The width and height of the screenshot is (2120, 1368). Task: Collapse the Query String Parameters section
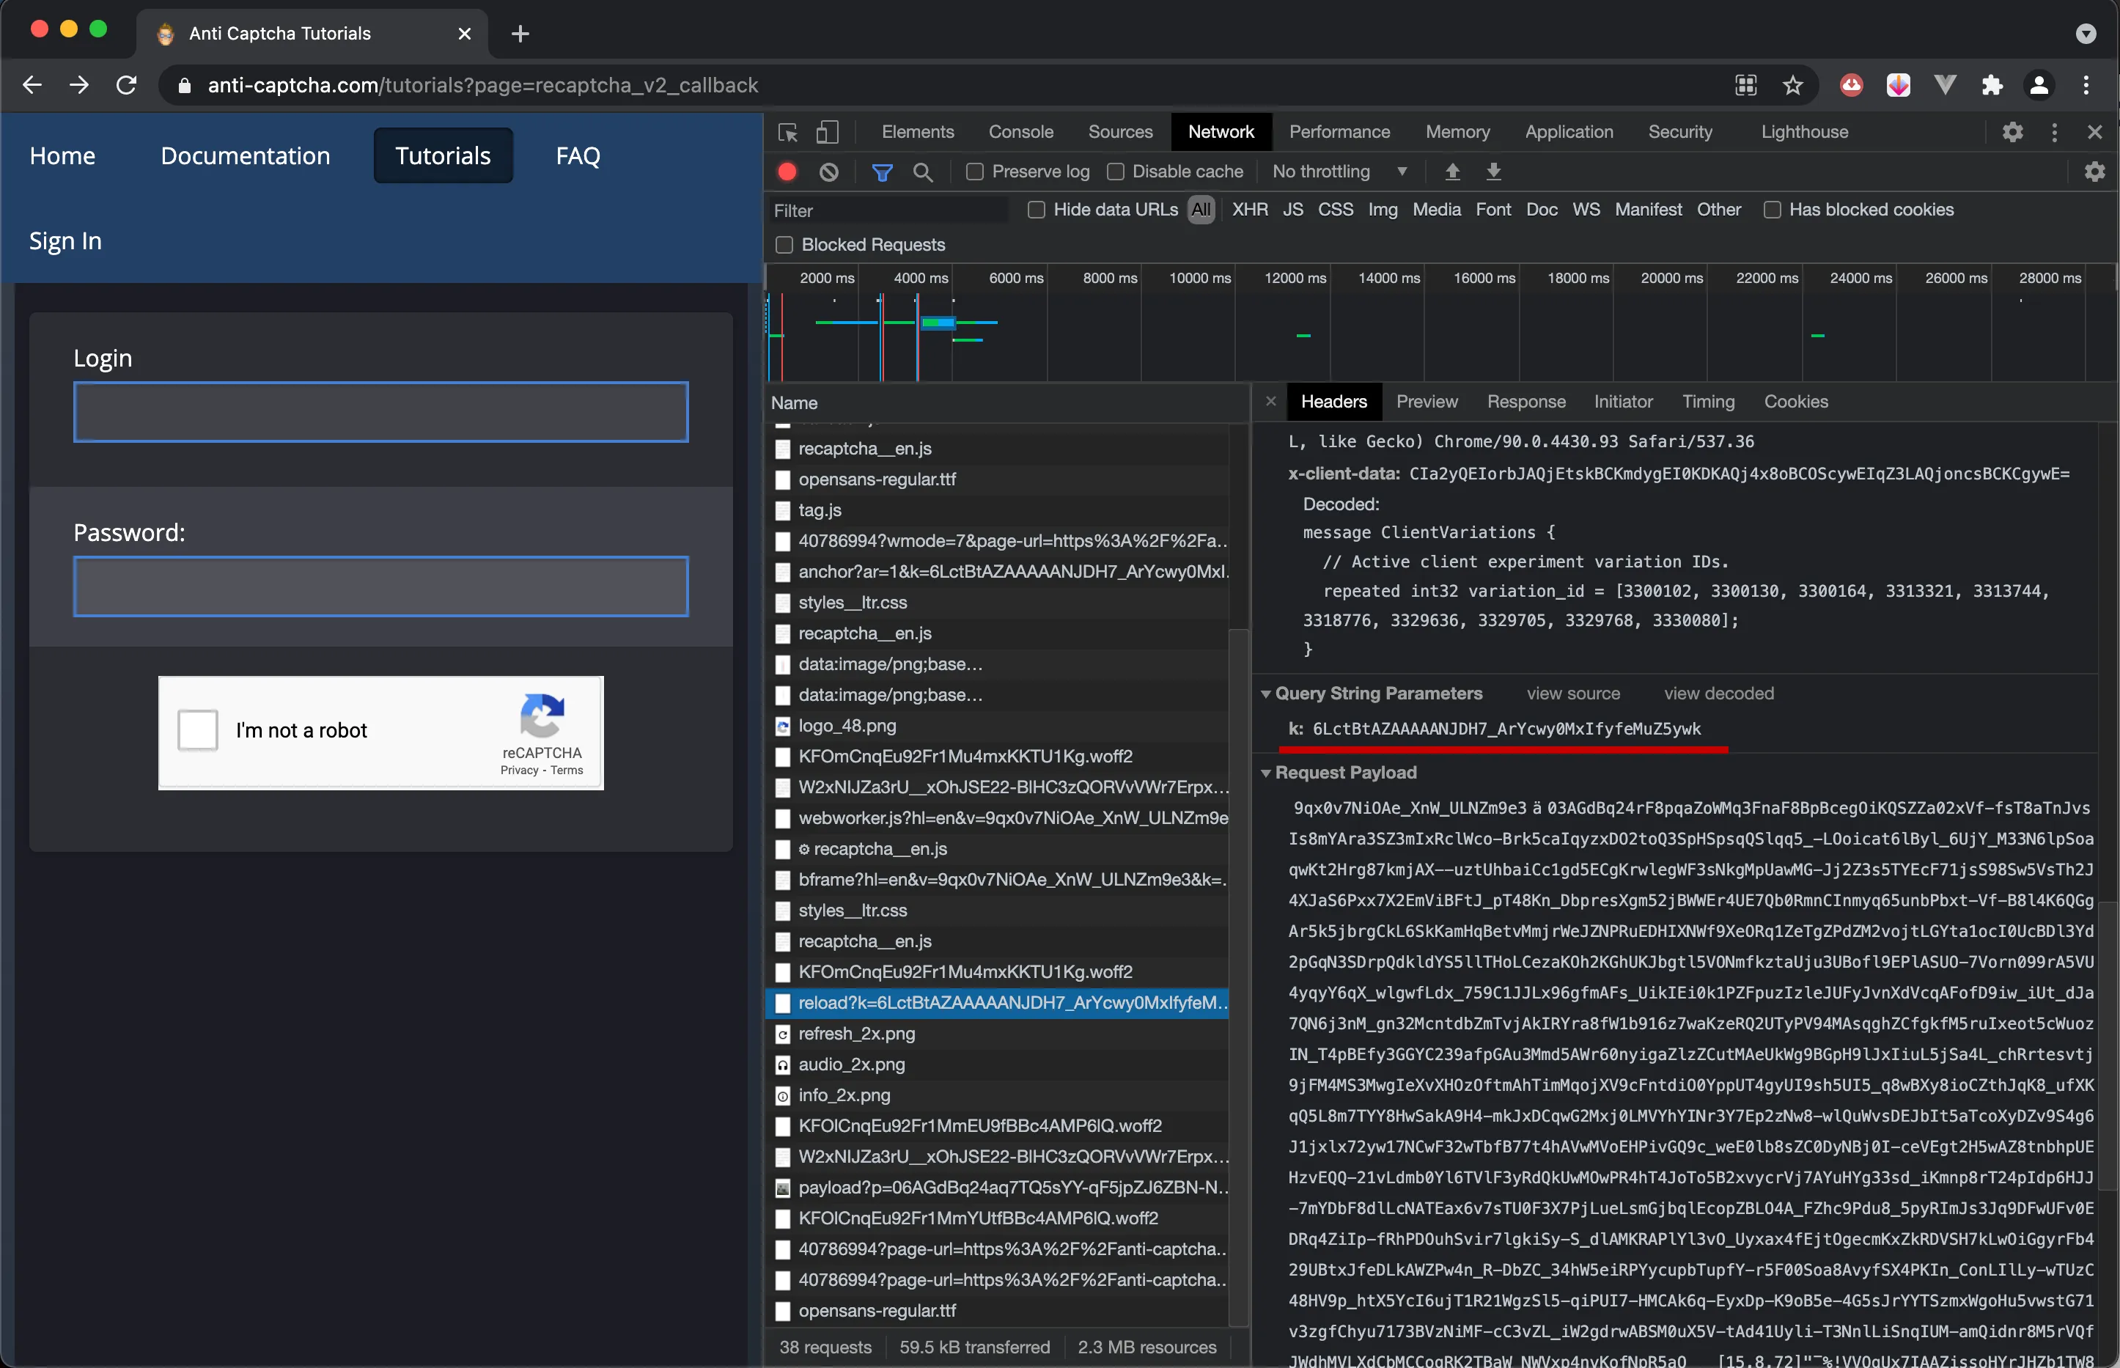pos(1265,694)
